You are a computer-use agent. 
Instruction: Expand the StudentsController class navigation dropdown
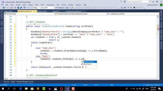[107, 14]
